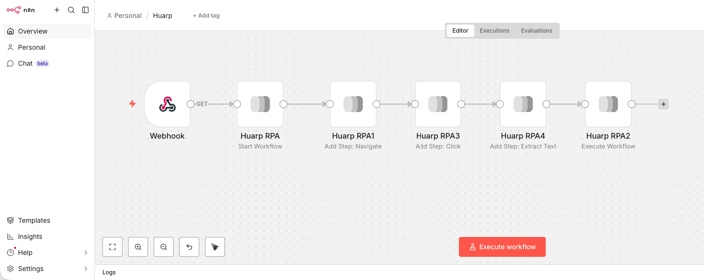This screenshot has height=280, width=704.
Task: Expand the Help submenu
Action: point(86,253)
